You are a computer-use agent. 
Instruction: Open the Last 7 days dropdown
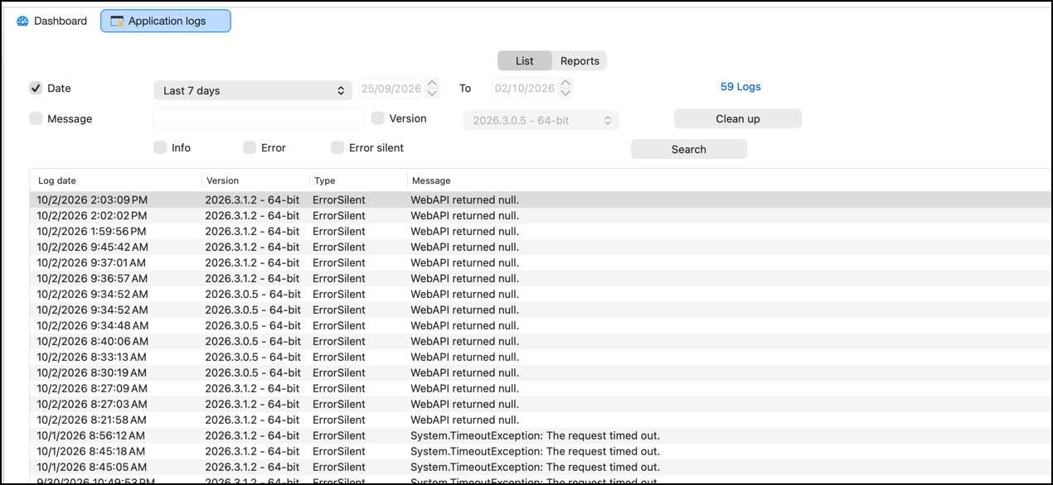[253, 90]
